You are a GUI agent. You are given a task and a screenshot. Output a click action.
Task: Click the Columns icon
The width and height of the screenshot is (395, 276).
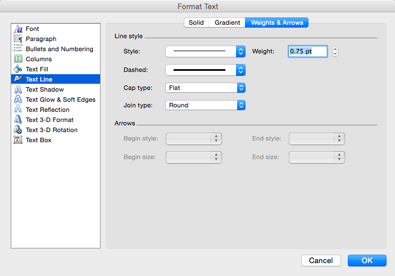click(18, 59)
